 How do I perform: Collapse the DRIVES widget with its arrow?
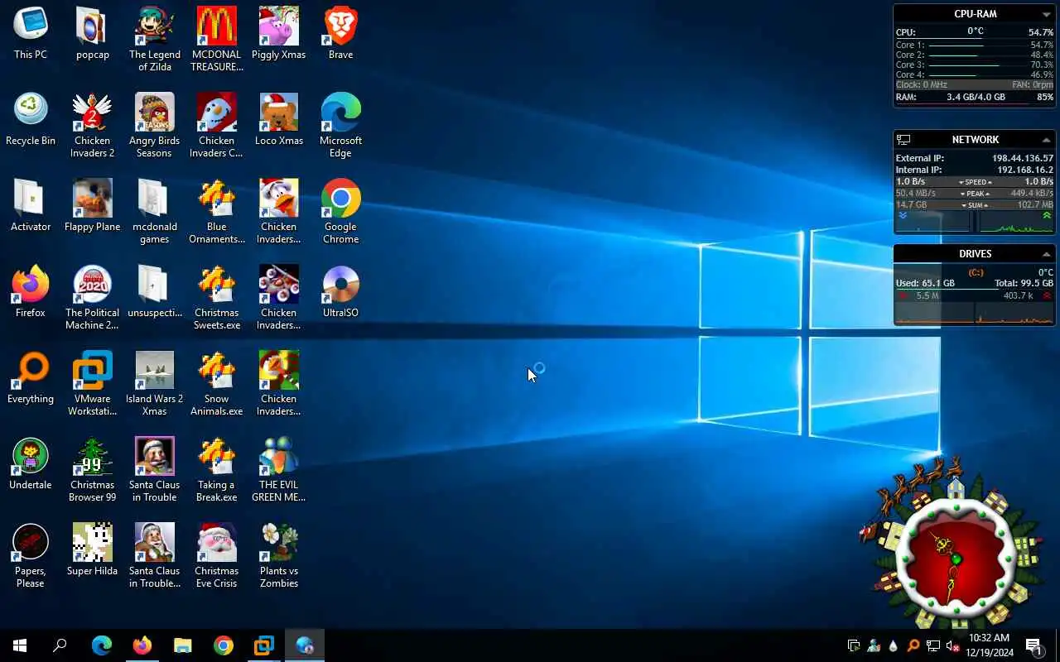(x=1046, y=254)
